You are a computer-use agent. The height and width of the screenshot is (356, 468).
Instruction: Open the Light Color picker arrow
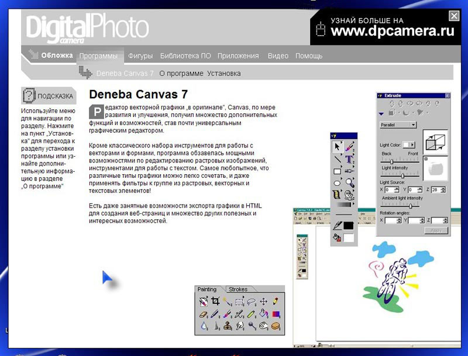coord(412,145)
